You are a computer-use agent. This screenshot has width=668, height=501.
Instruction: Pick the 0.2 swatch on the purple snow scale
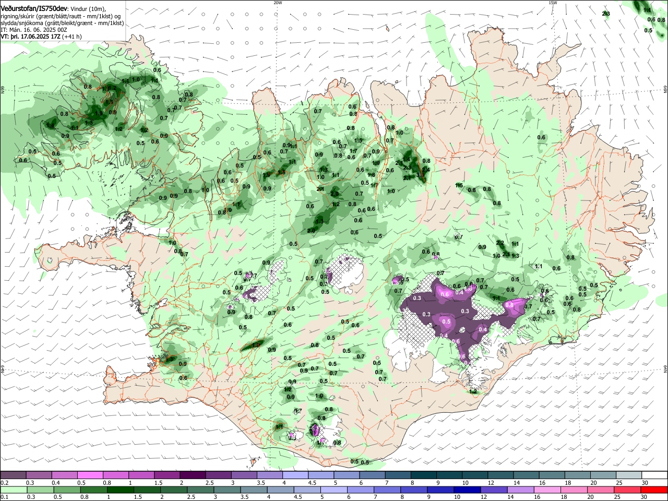[x=13, y=475]
